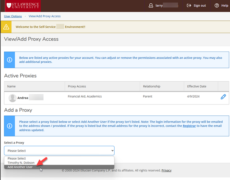Click the View/Add Proxy Access breadcrumb
This screenshot has height=180, width=230.
point(45,16)
